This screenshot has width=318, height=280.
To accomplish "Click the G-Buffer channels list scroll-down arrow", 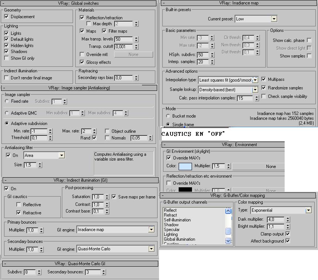I will (228, 241).
